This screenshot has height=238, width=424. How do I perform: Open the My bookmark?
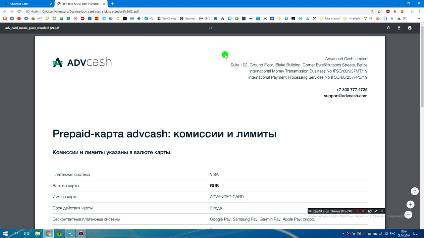tap(149, 19)
